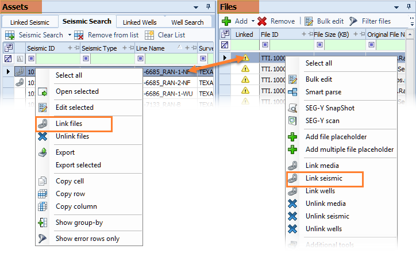Toggle the Seismic Type column filter box
The height and width of the screenshot is (253, 416).
[86, 59]
